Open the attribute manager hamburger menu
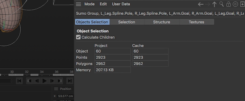The image size is (245, 101). [78, 4]
